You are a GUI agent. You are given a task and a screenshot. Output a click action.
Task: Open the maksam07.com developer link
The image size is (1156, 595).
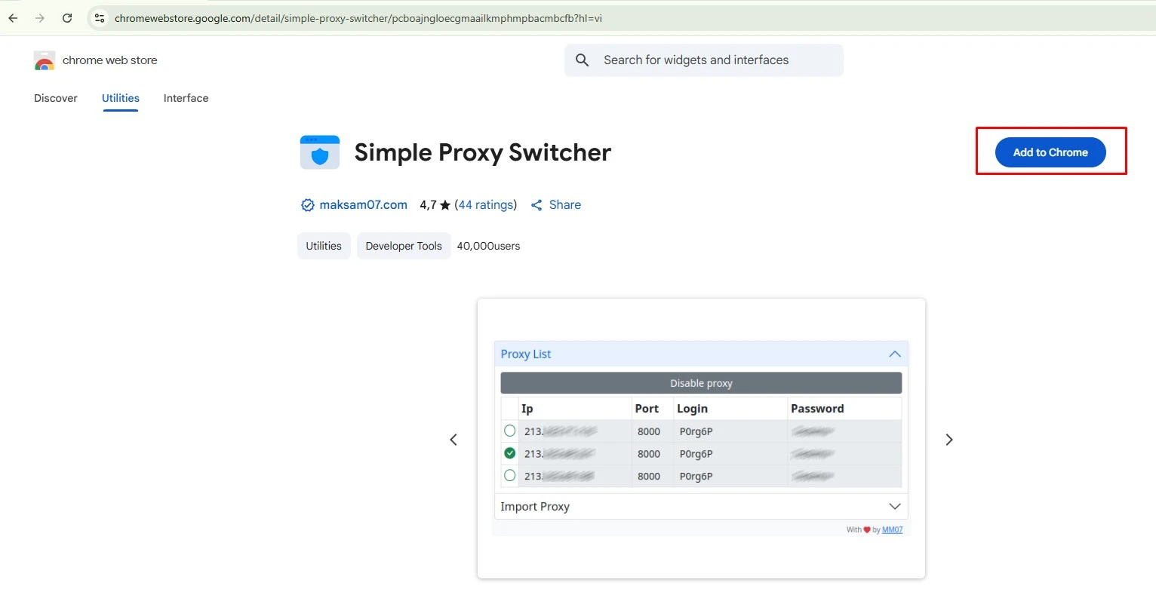363,205
